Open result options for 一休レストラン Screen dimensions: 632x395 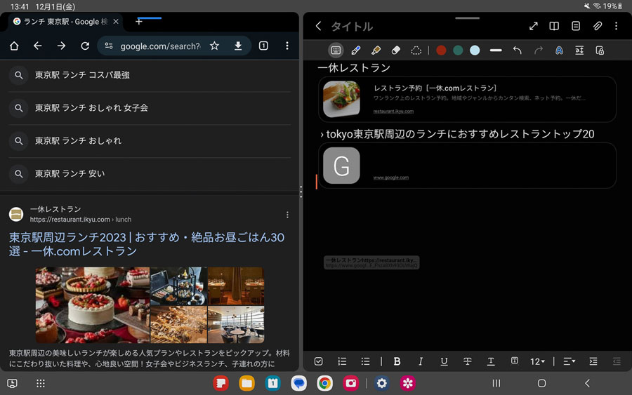tap(287, 215)
